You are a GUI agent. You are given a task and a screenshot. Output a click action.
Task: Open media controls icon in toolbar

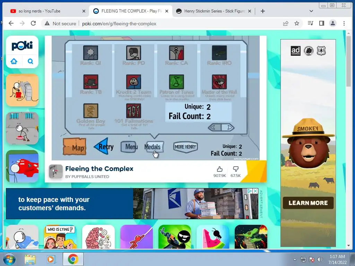pos(310,23)
